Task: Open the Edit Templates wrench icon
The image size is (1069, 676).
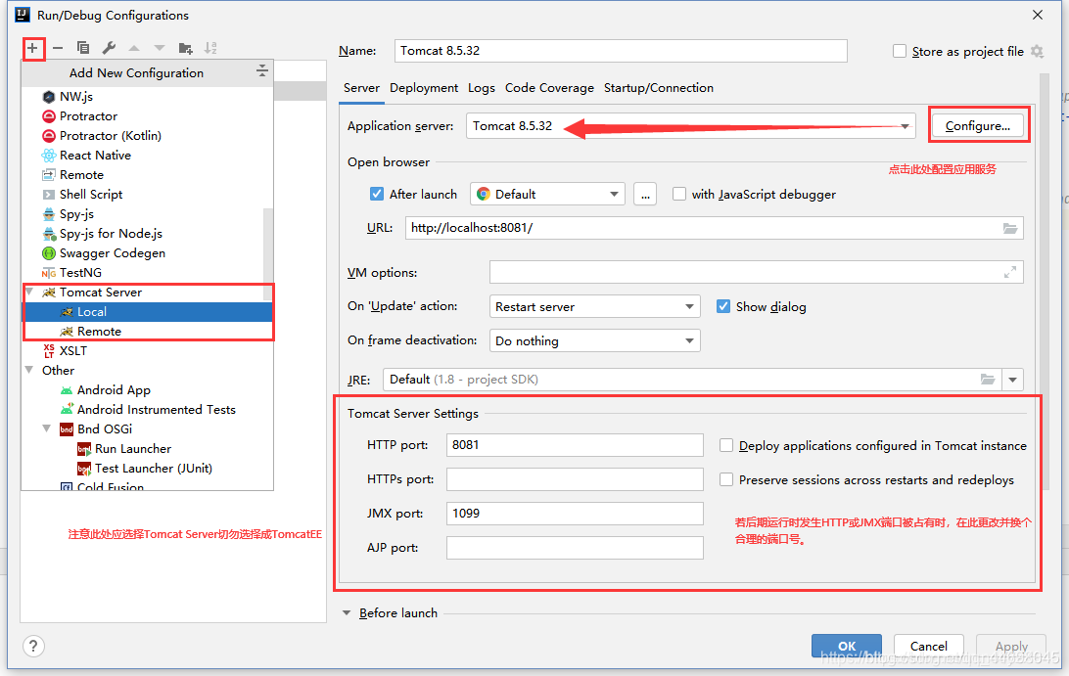Action: [109, 48]
